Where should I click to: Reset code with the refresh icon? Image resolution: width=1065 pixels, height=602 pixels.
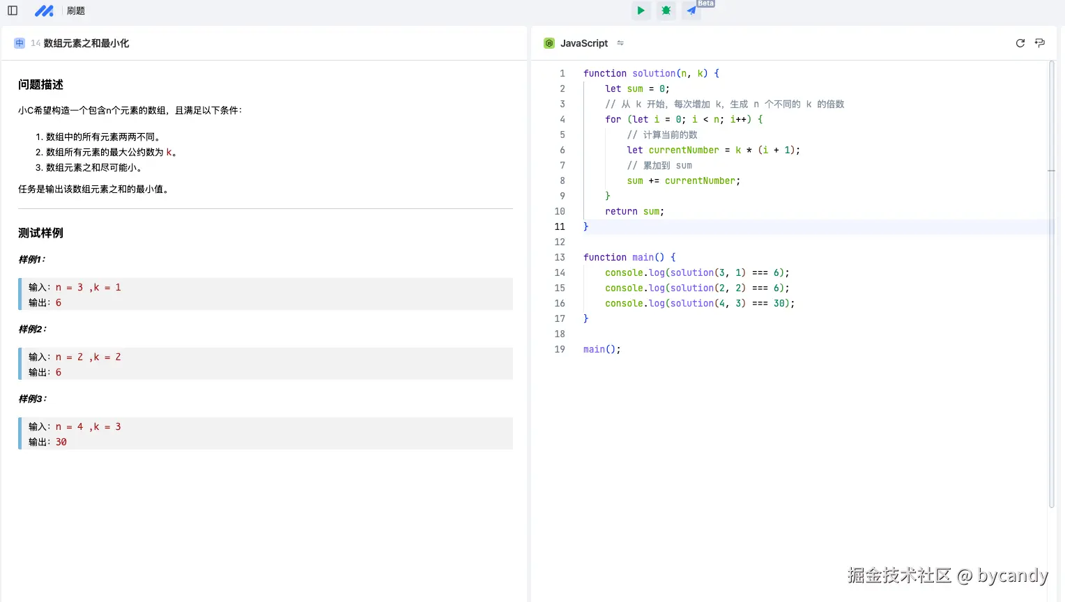tap(1020, 43)
